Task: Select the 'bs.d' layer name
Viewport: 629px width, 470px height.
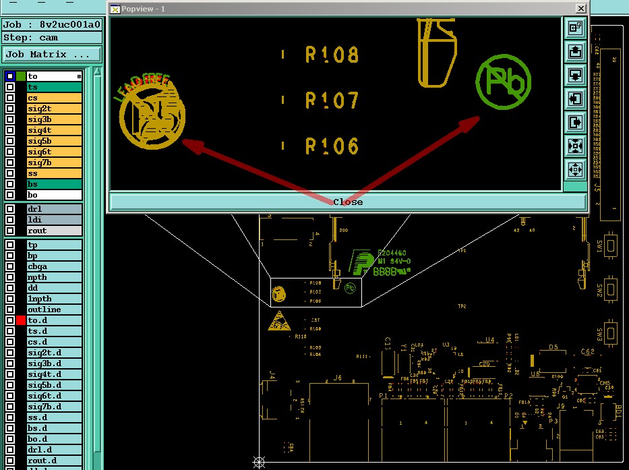Action: [54, 429]
